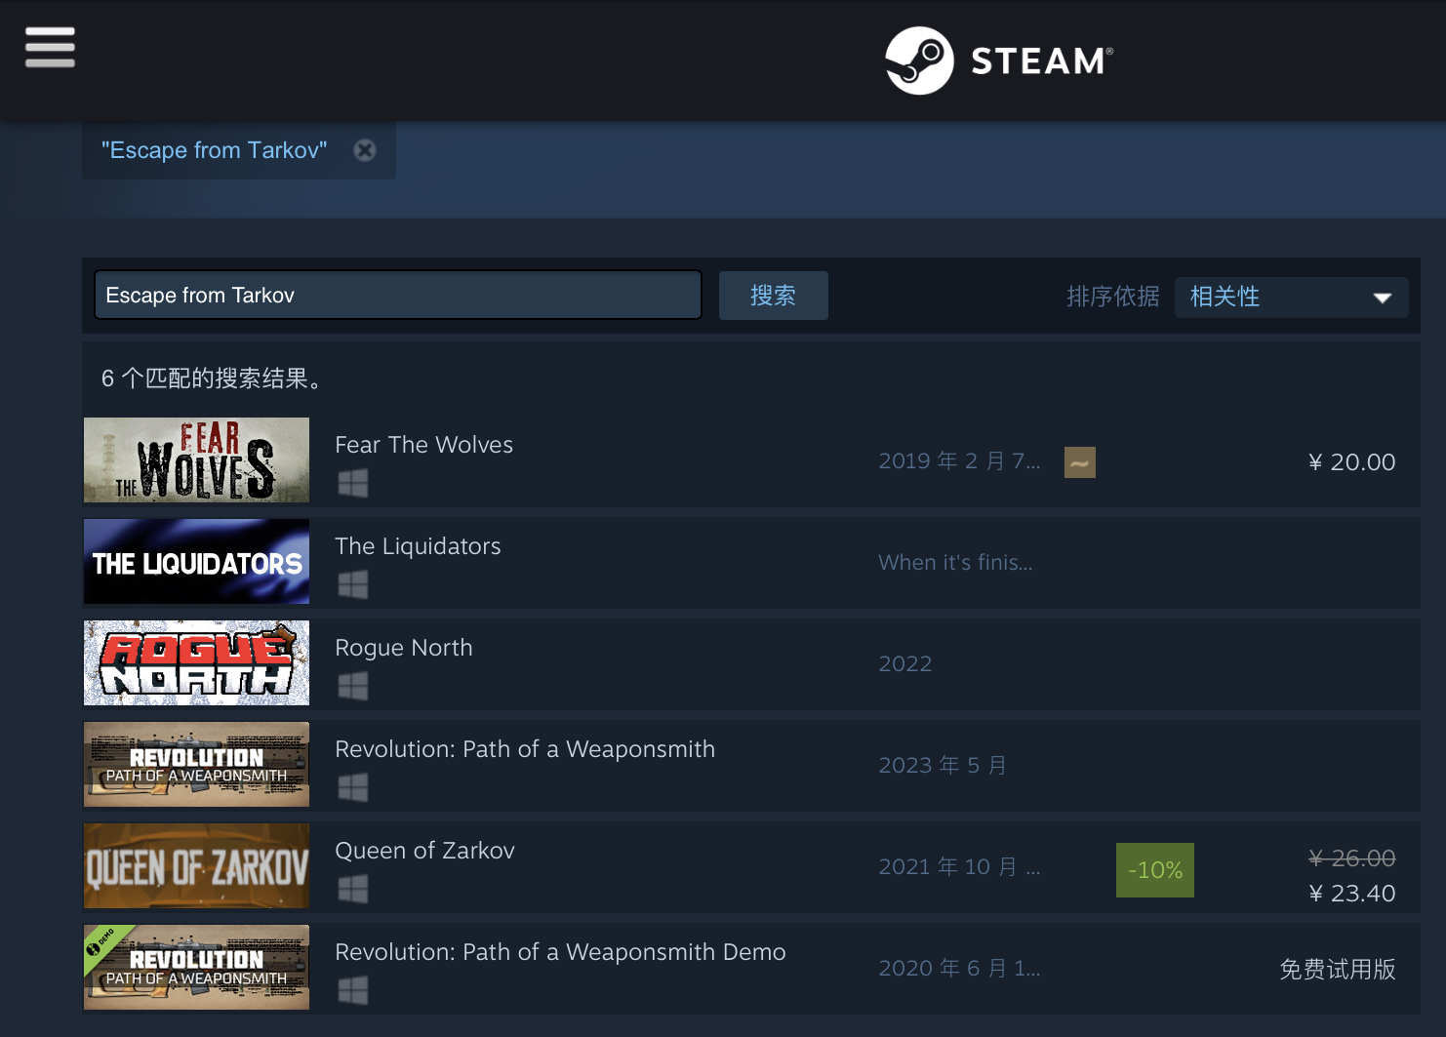Open the 相关性 sort order dropdown
Viewport: 1446px width, 1037px height.
pos(1291,298)
